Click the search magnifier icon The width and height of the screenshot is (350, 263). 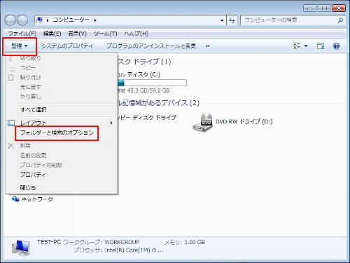point(340,20)
